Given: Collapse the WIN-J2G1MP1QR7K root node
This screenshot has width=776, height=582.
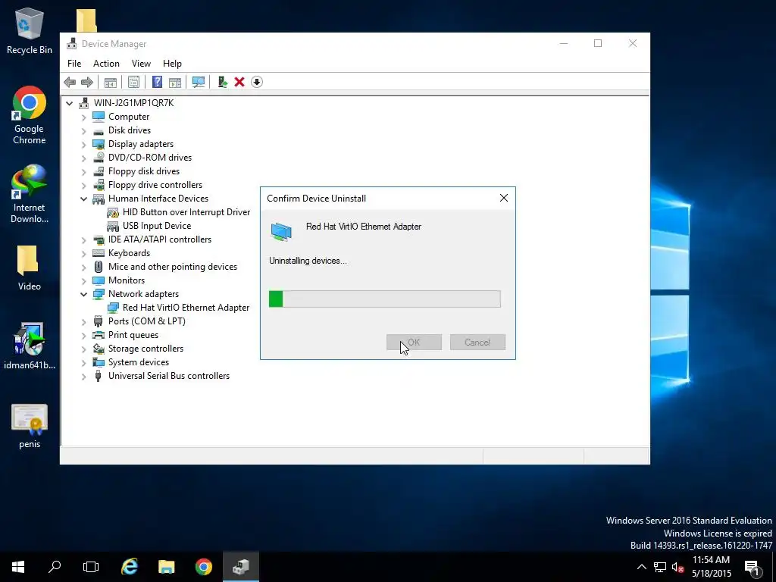Looking at the screenshot, I should pyautogui.click(x=69, y=103).
